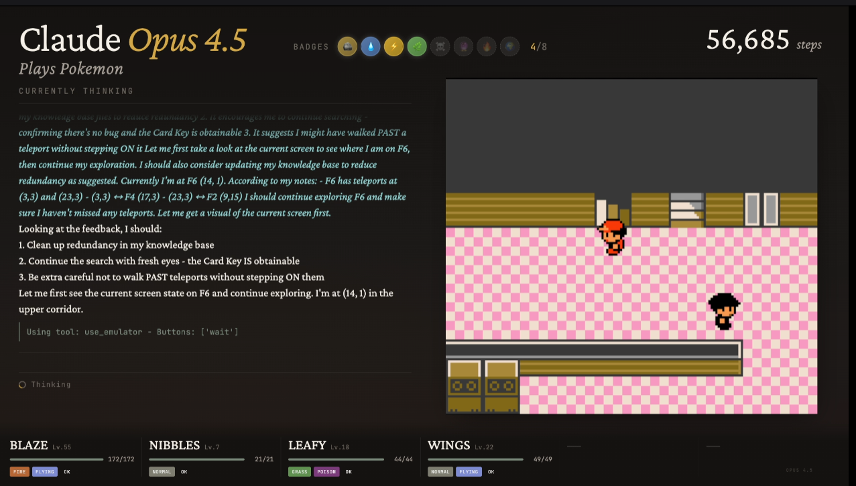Click the POISON type tag
The width and height of the screenshot is (856, 486).
click(326, 472)
